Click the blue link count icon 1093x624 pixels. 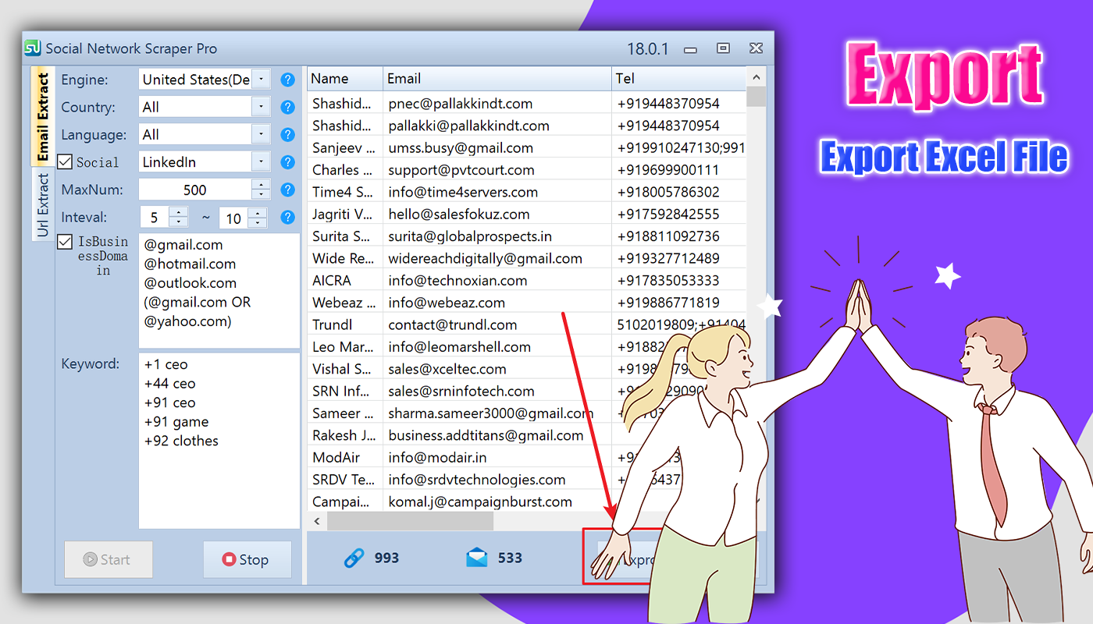coord(354,558)
